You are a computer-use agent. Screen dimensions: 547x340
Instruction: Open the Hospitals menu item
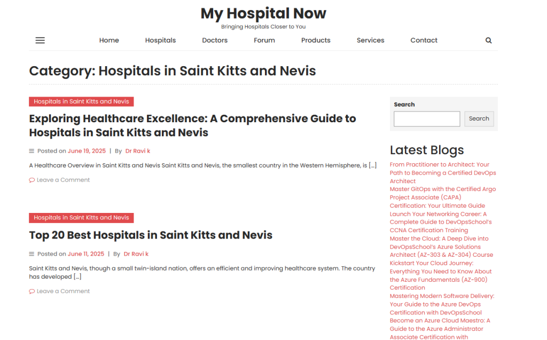[x=160, y=41]
